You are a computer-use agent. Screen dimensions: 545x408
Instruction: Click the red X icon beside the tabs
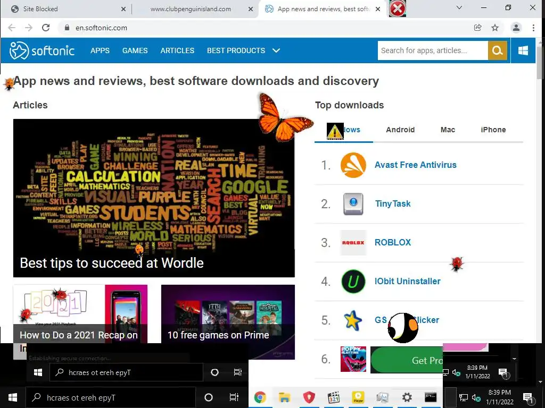397,8
